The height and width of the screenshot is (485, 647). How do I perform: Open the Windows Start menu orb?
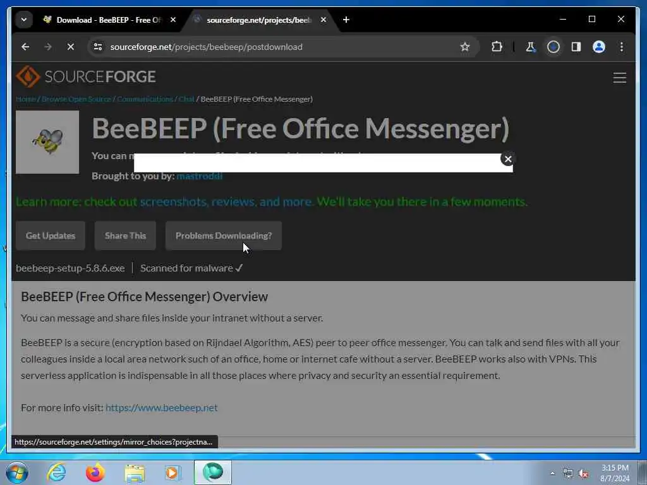17,472
